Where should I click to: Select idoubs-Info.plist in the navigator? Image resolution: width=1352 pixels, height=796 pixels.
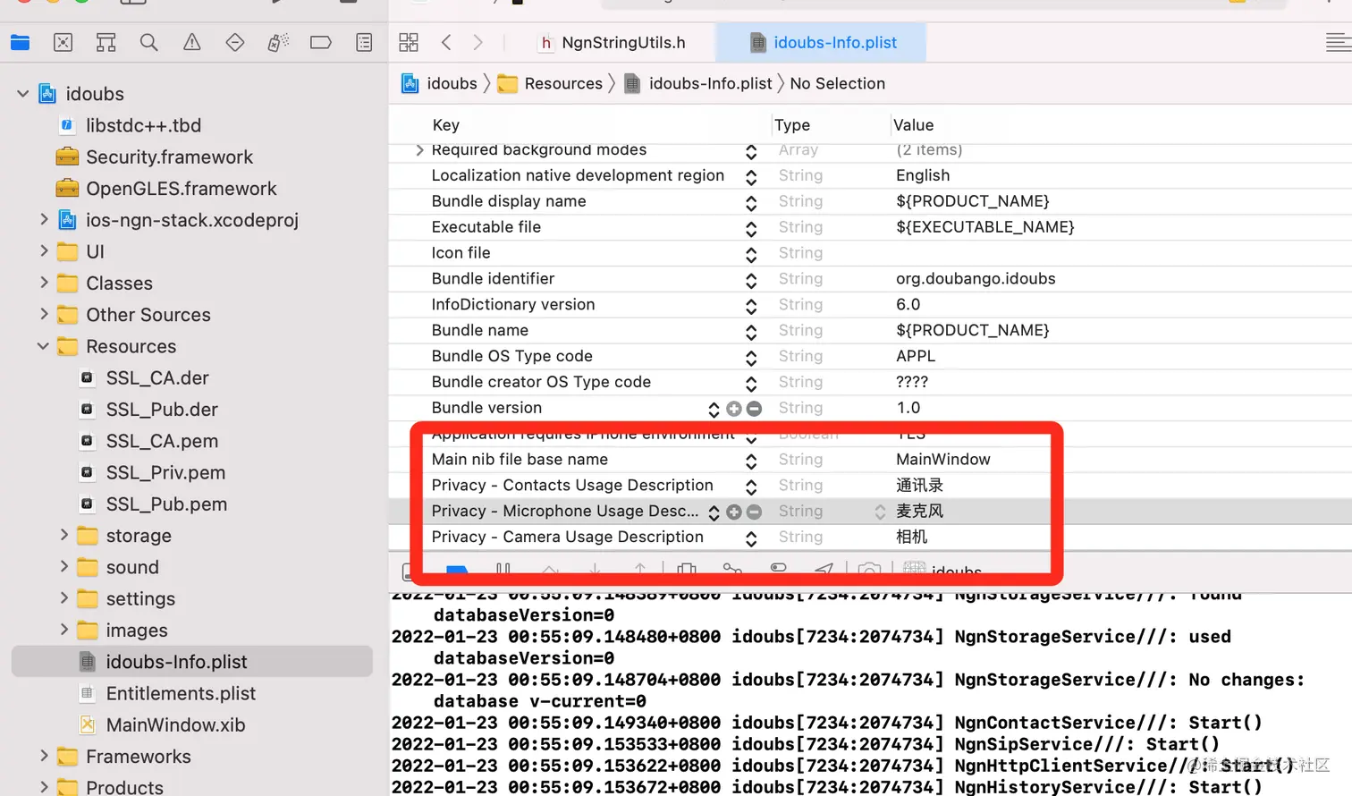192,662
